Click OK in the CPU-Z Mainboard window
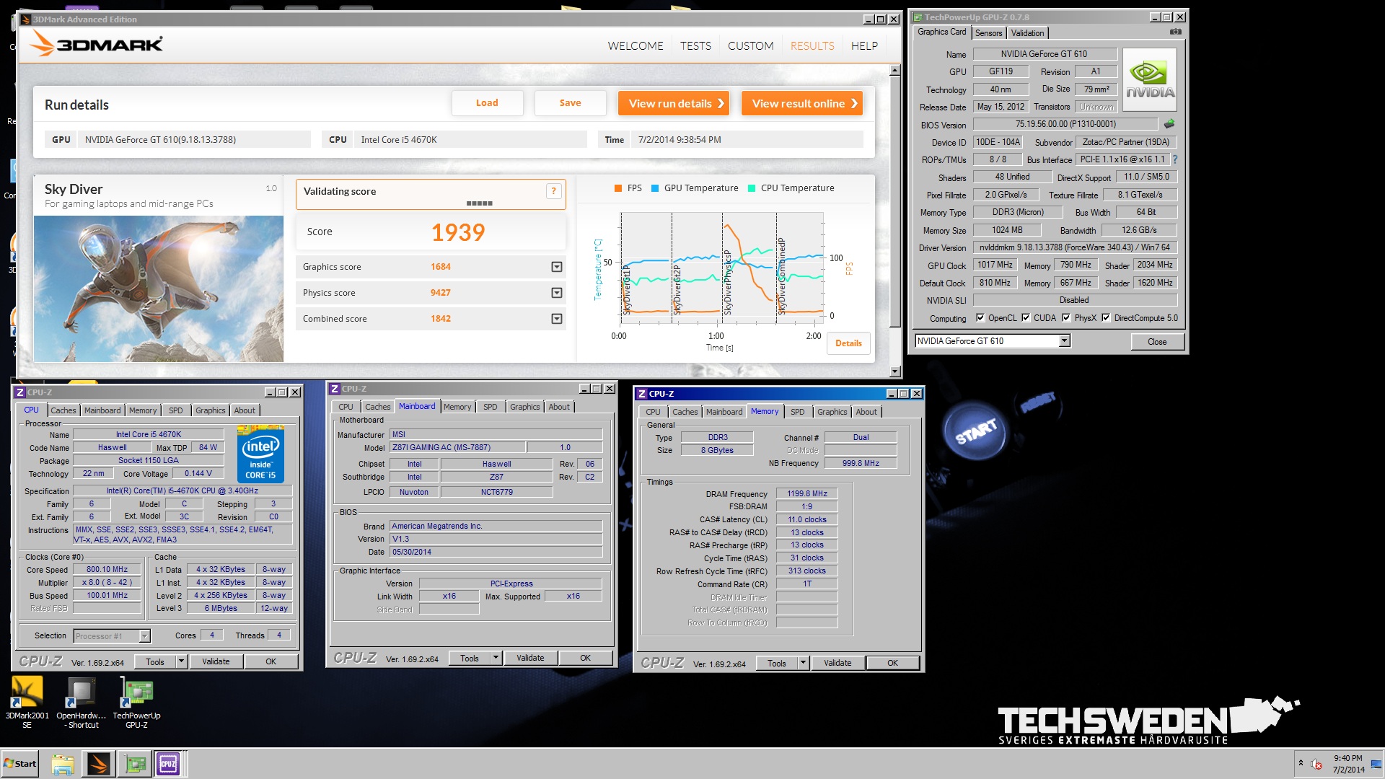1385x779 pixels. [x=585, y=658]
